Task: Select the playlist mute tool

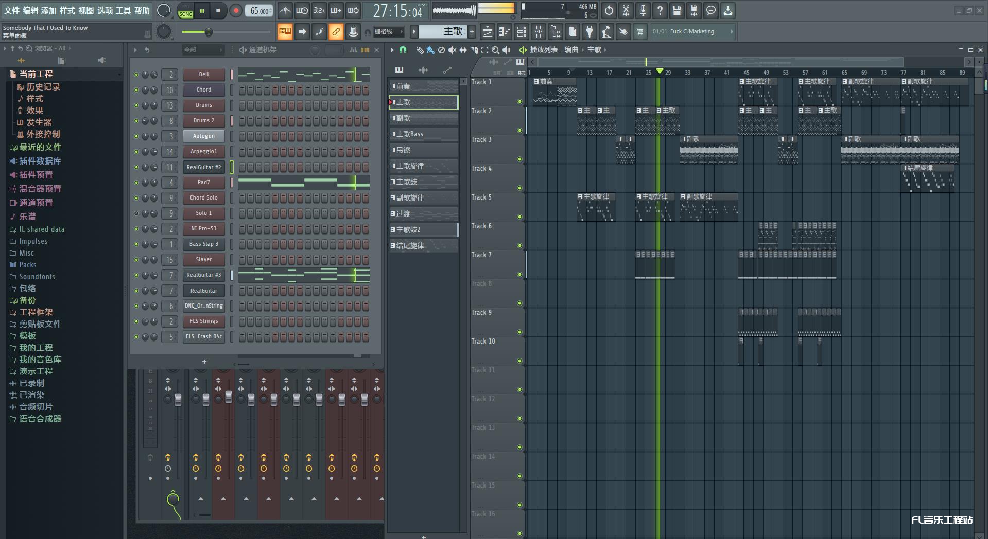Action: pos(452,50)
